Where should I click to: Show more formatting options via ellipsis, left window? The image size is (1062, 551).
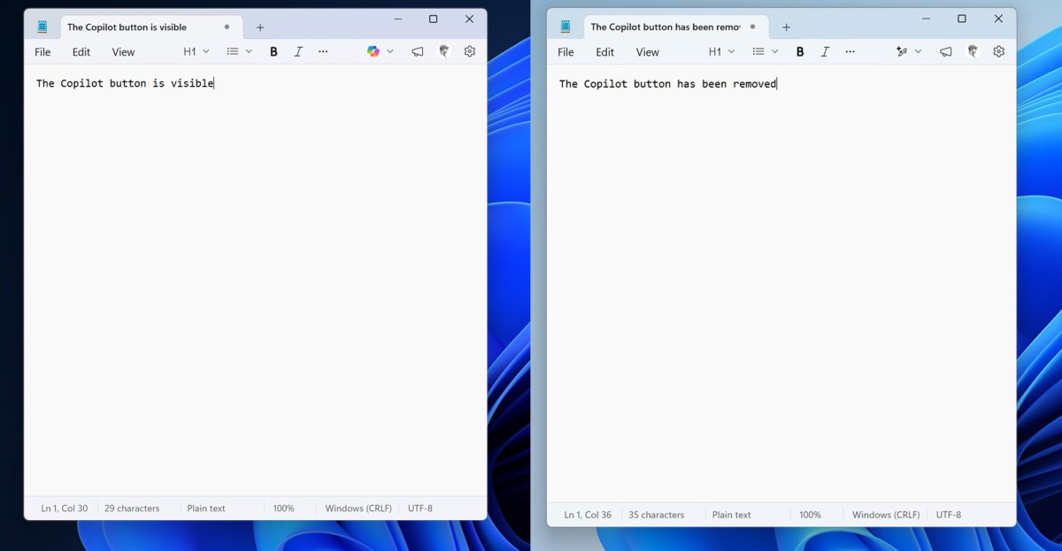click(x=323, y=51)
